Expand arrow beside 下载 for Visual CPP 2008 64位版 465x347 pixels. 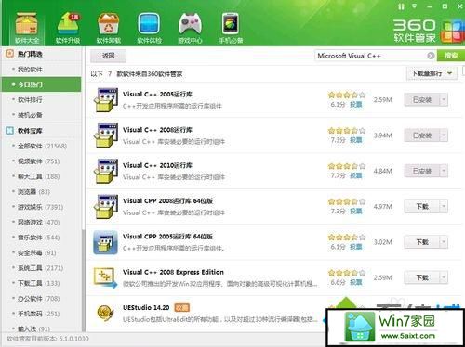(x=444, y=206)
